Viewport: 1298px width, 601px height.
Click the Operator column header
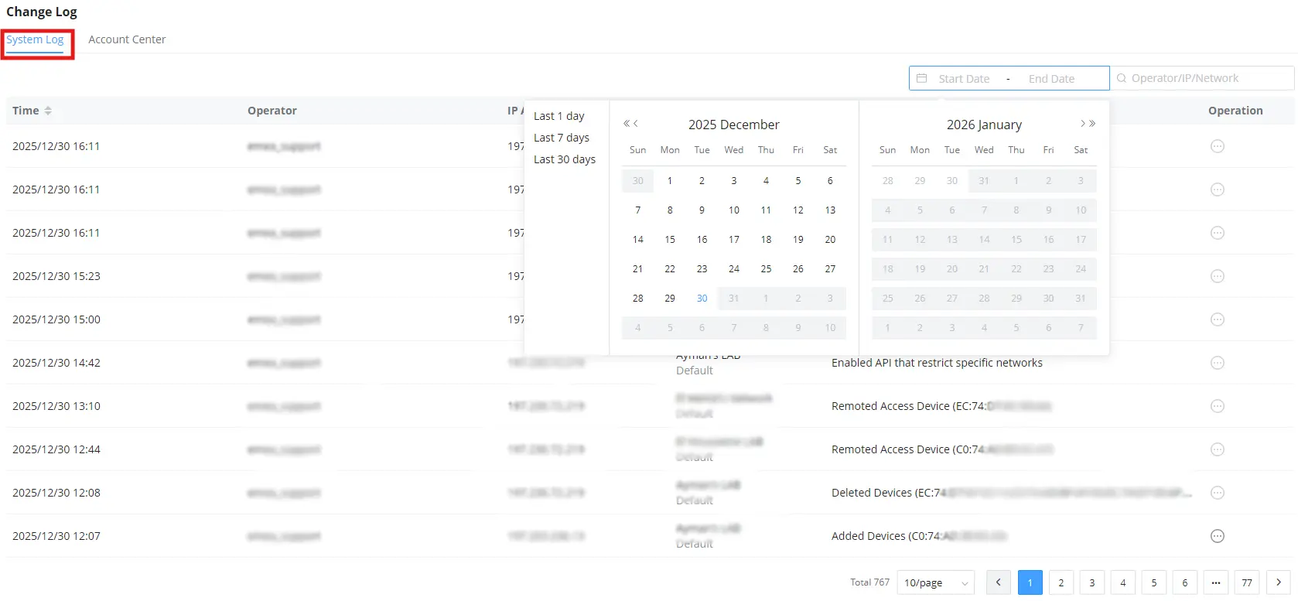click(272, 111)
